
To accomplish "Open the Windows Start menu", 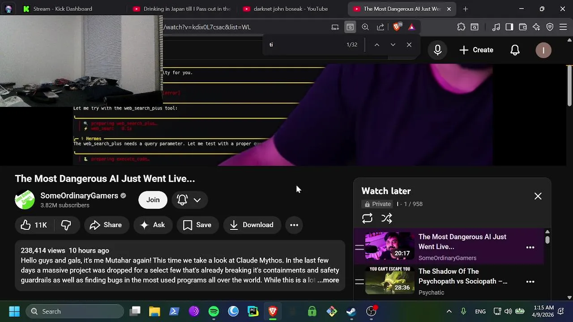I will (x=14, y=311).
